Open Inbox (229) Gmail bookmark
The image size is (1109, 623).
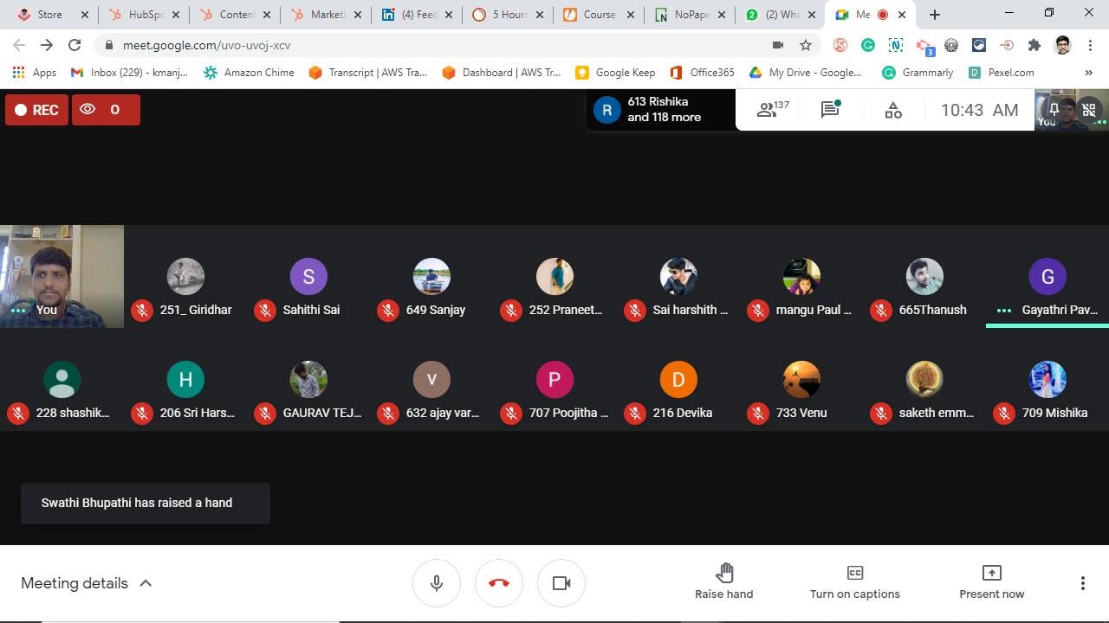129,73
